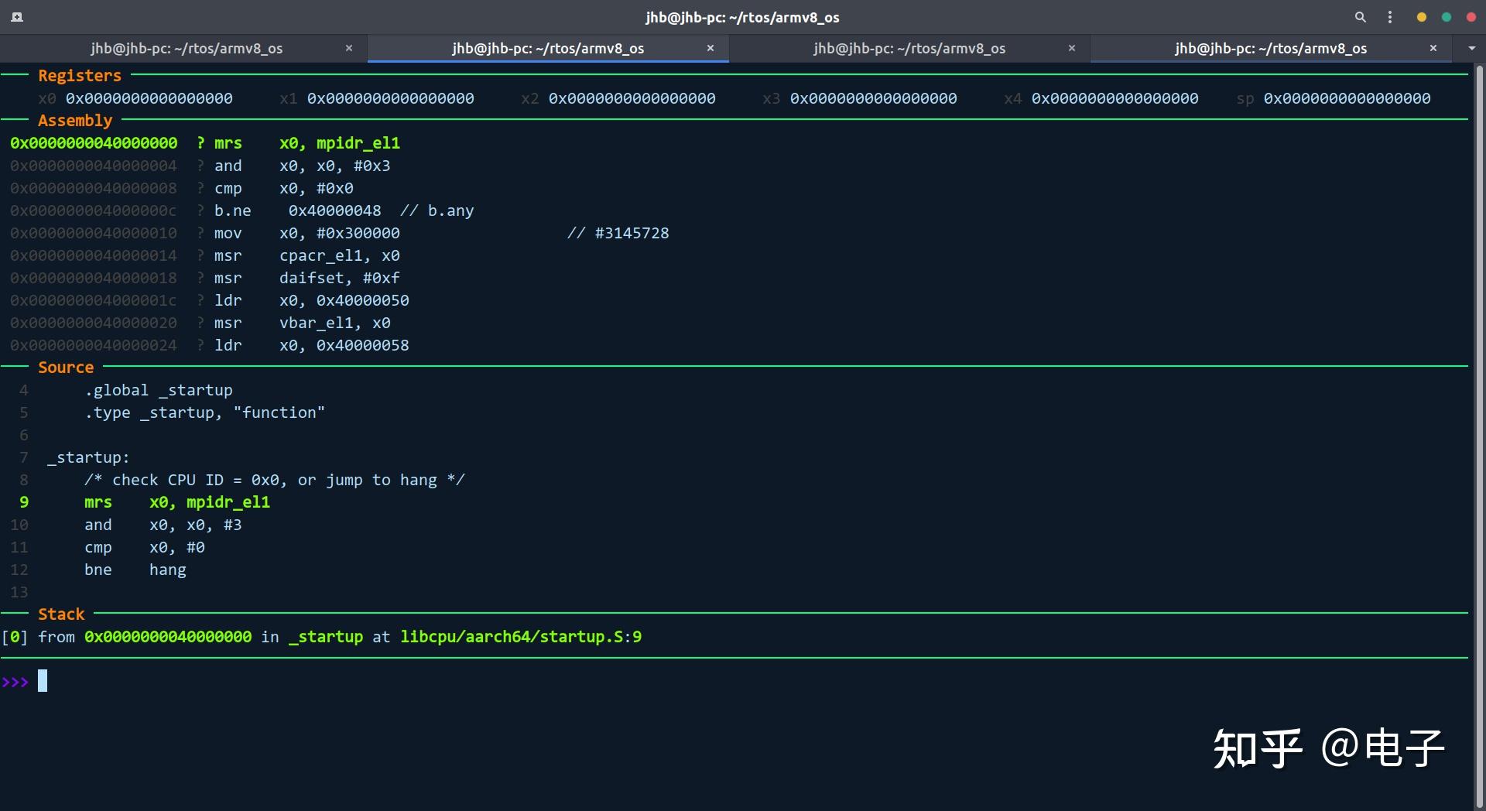The height and width of the screenshot is (811, 1486).
Task: Click the b.ne instruction in Assembly
Action: 232,210
